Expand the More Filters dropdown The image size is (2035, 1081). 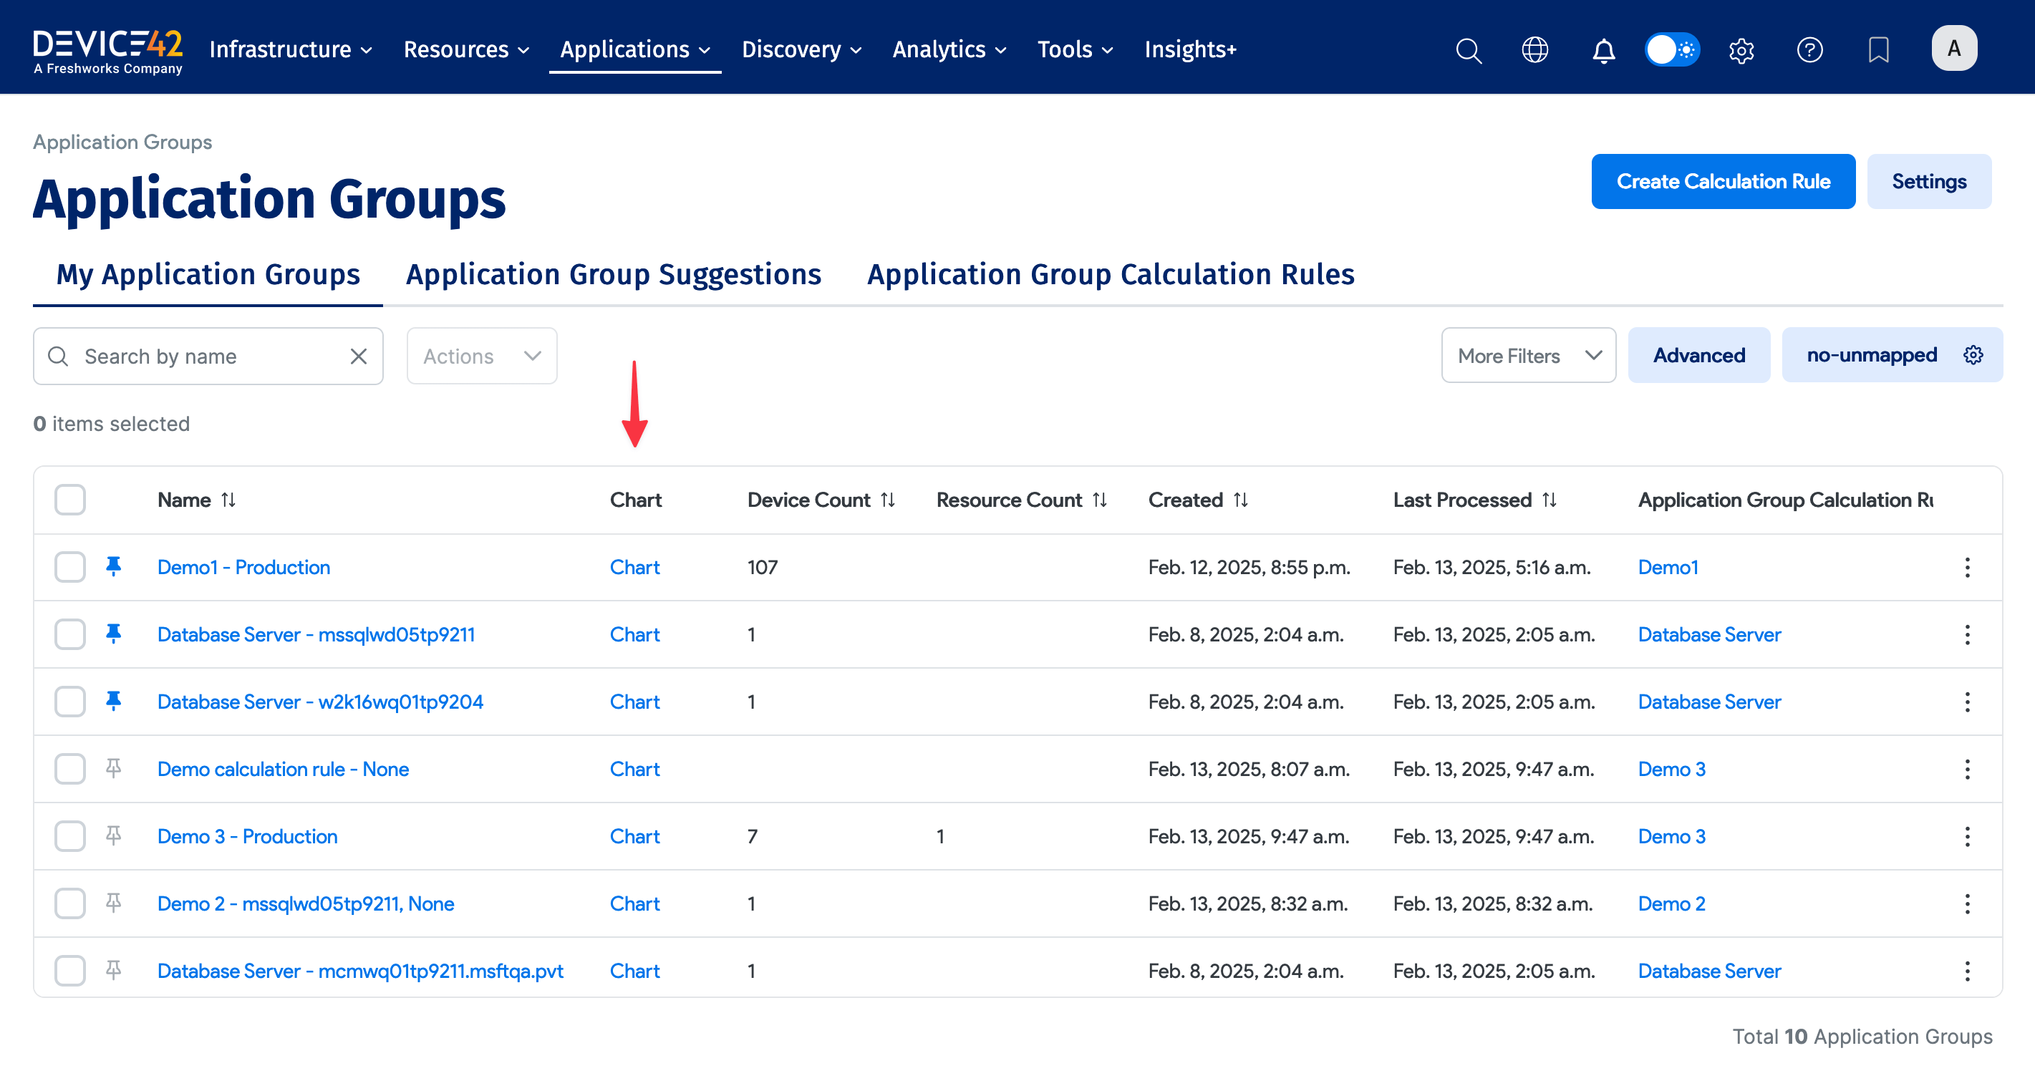[x=1528, y=356]
